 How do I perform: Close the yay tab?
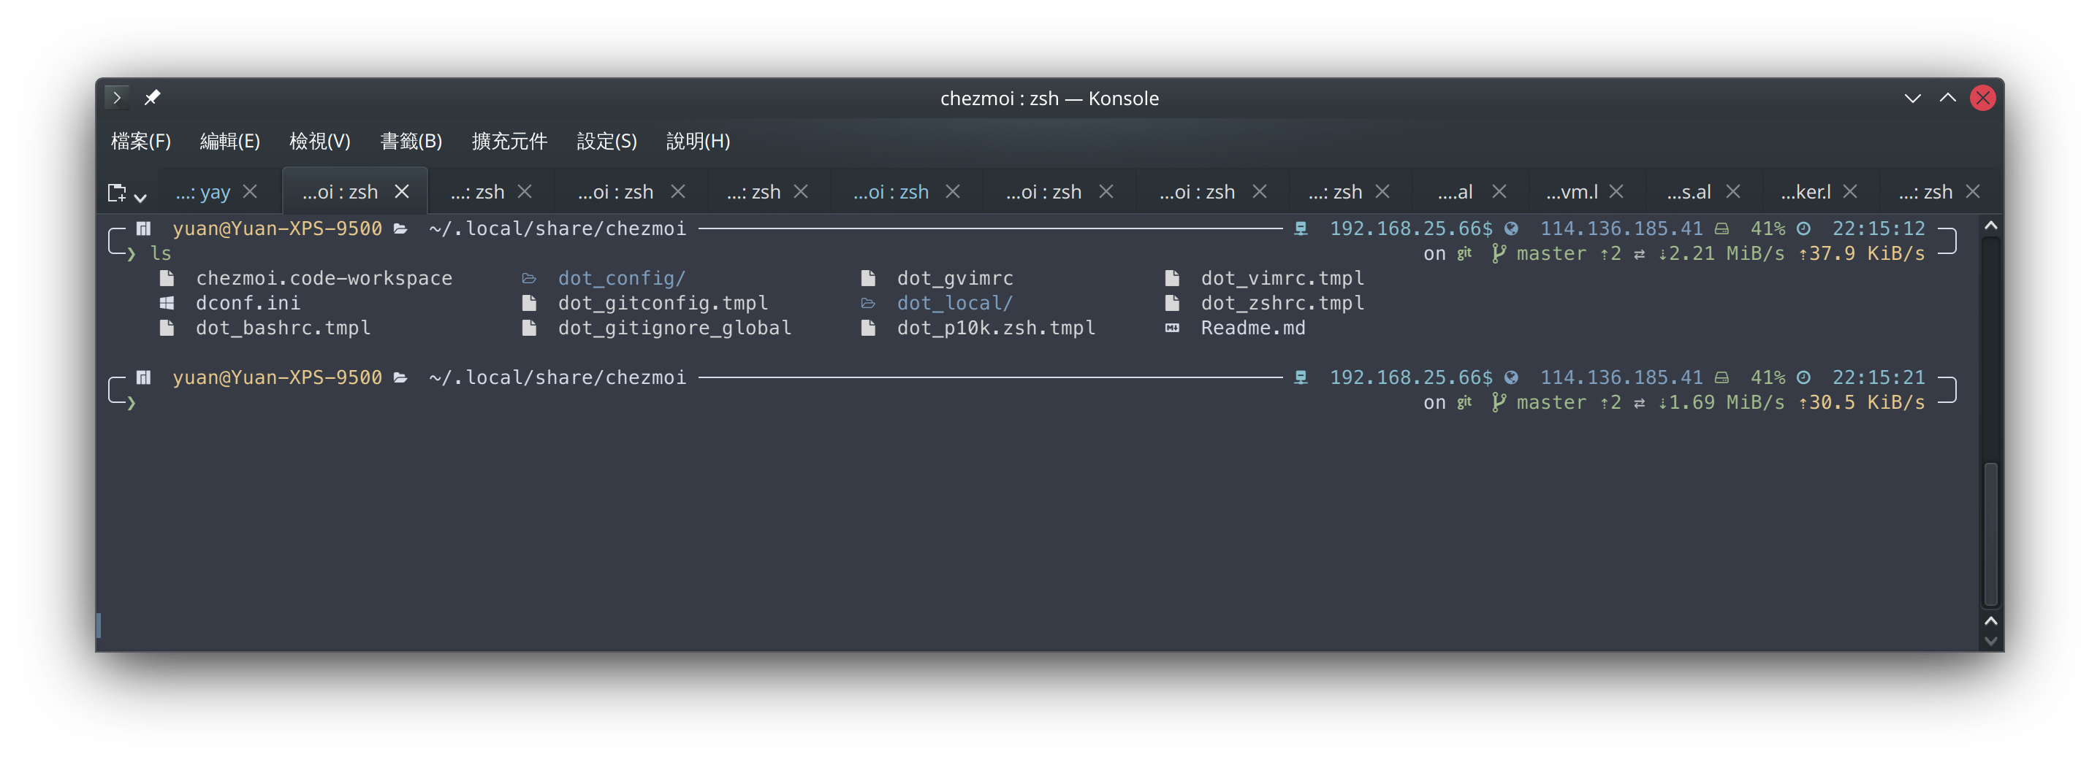tap(251, 191)
